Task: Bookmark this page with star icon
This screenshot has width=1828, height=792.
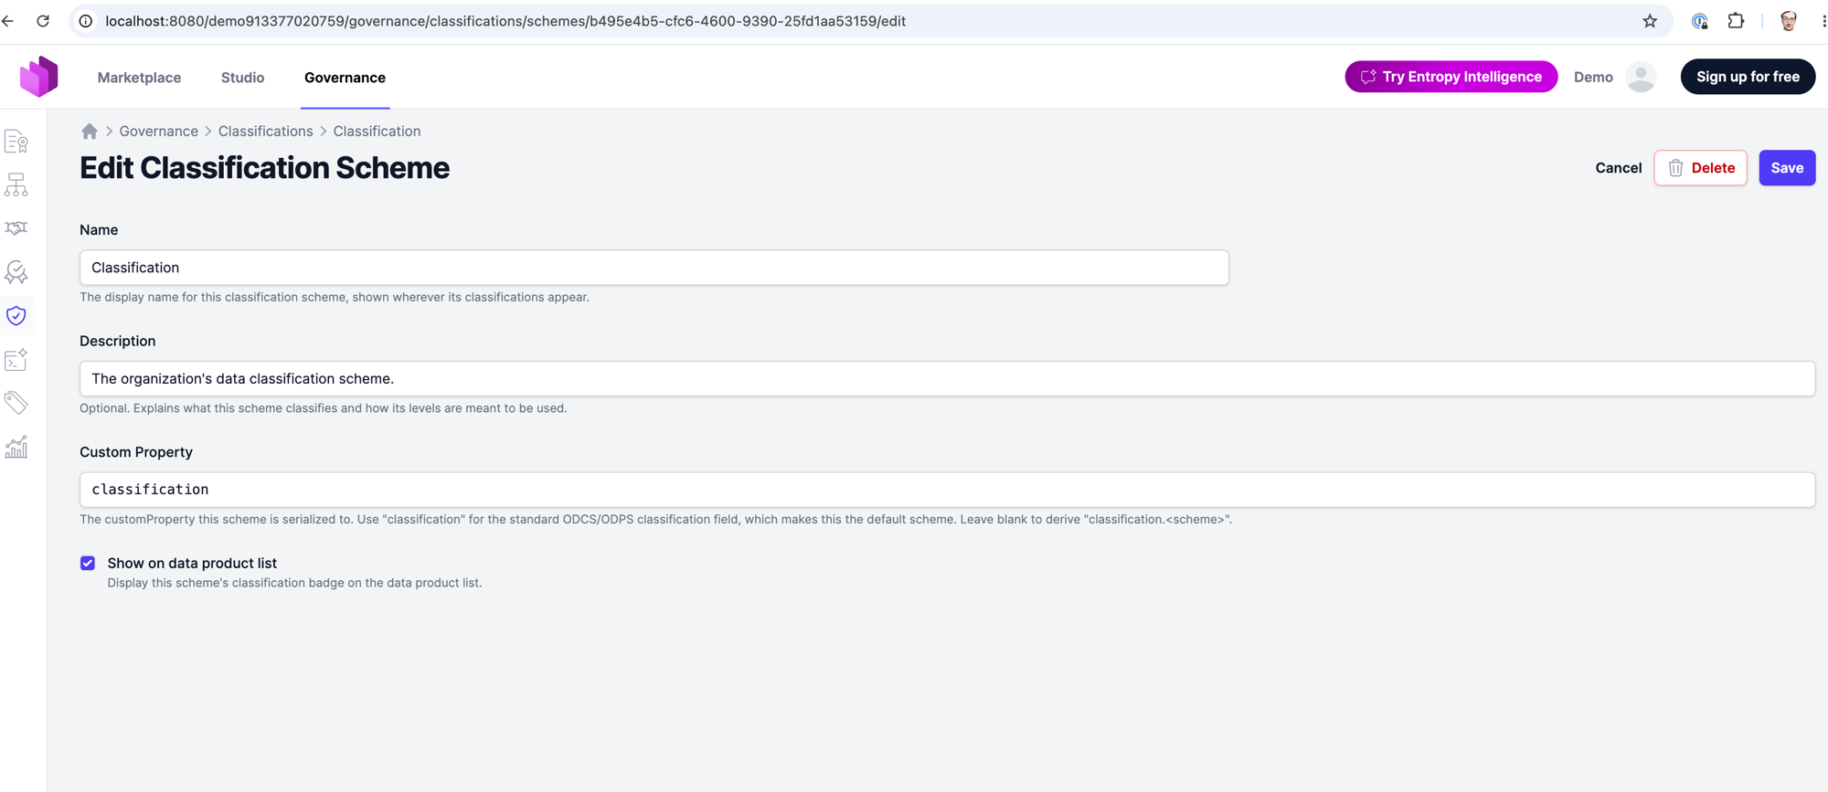Action: (1650, 21)
